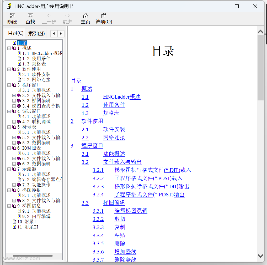The height and width of the screenshot is (265, 267).
Task: Click the book icon of 7.3 功能操作
Action: click(x=19, y=185)
